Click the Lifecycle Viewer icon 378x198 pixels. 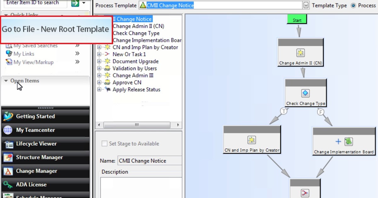pyautogui.click(x=8, y=144)
